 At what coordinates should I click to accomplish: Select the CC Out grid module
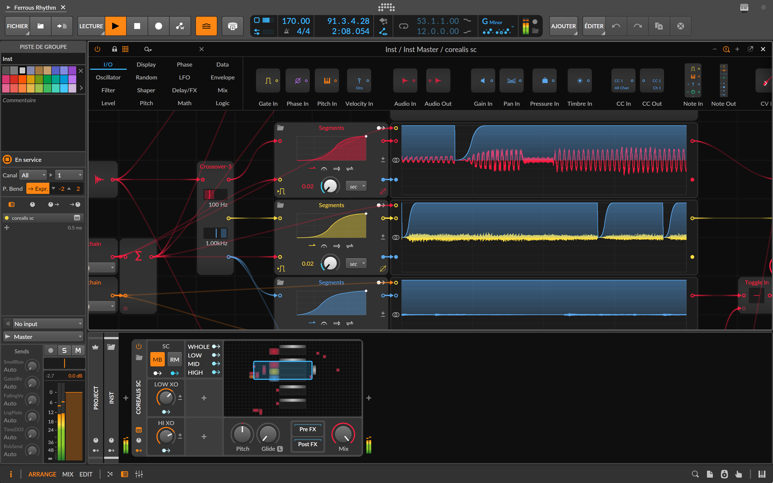pos(652,80)
